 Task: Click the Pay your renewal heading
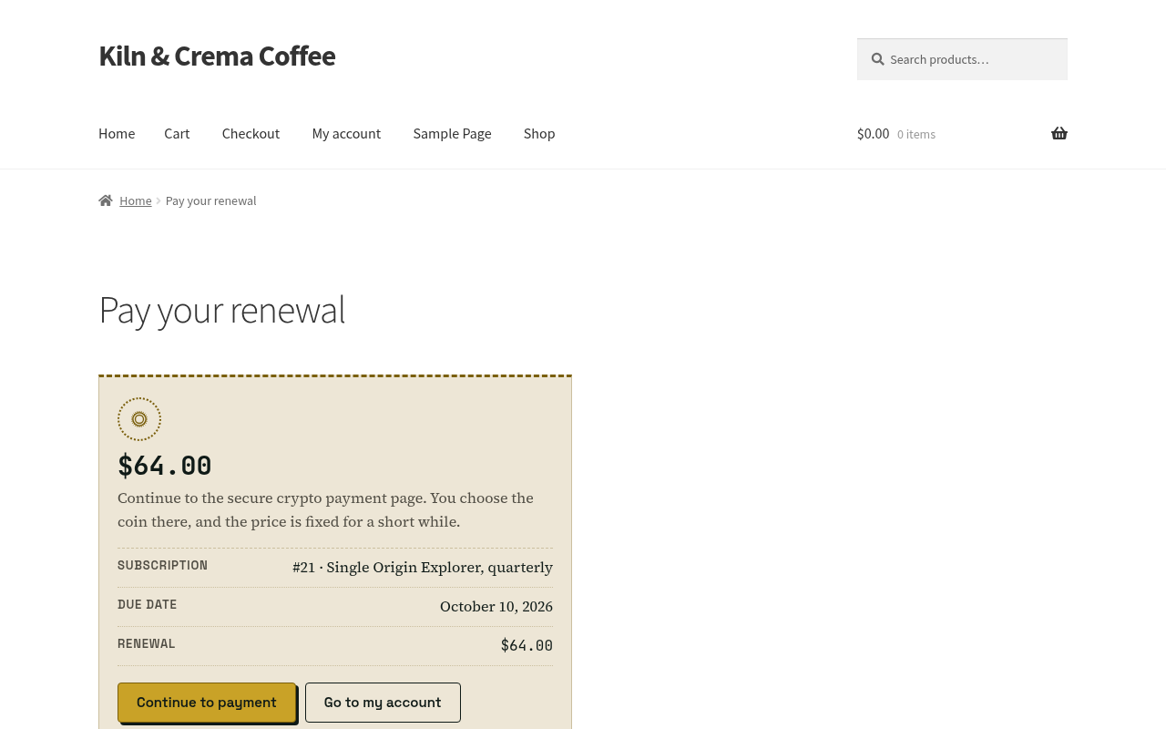coord(222,310)
